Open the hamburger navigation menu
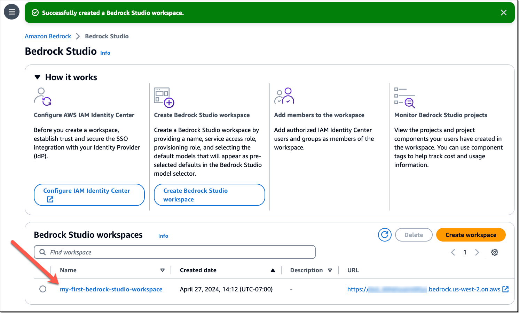 pyautogui.click(x=11, y=12)
